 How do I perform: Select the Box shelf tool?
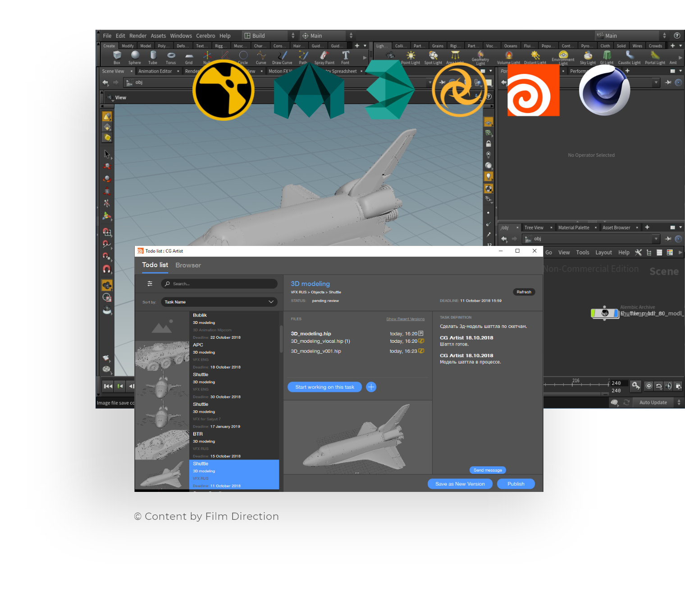pyautogui.click(x=117, y=57)
